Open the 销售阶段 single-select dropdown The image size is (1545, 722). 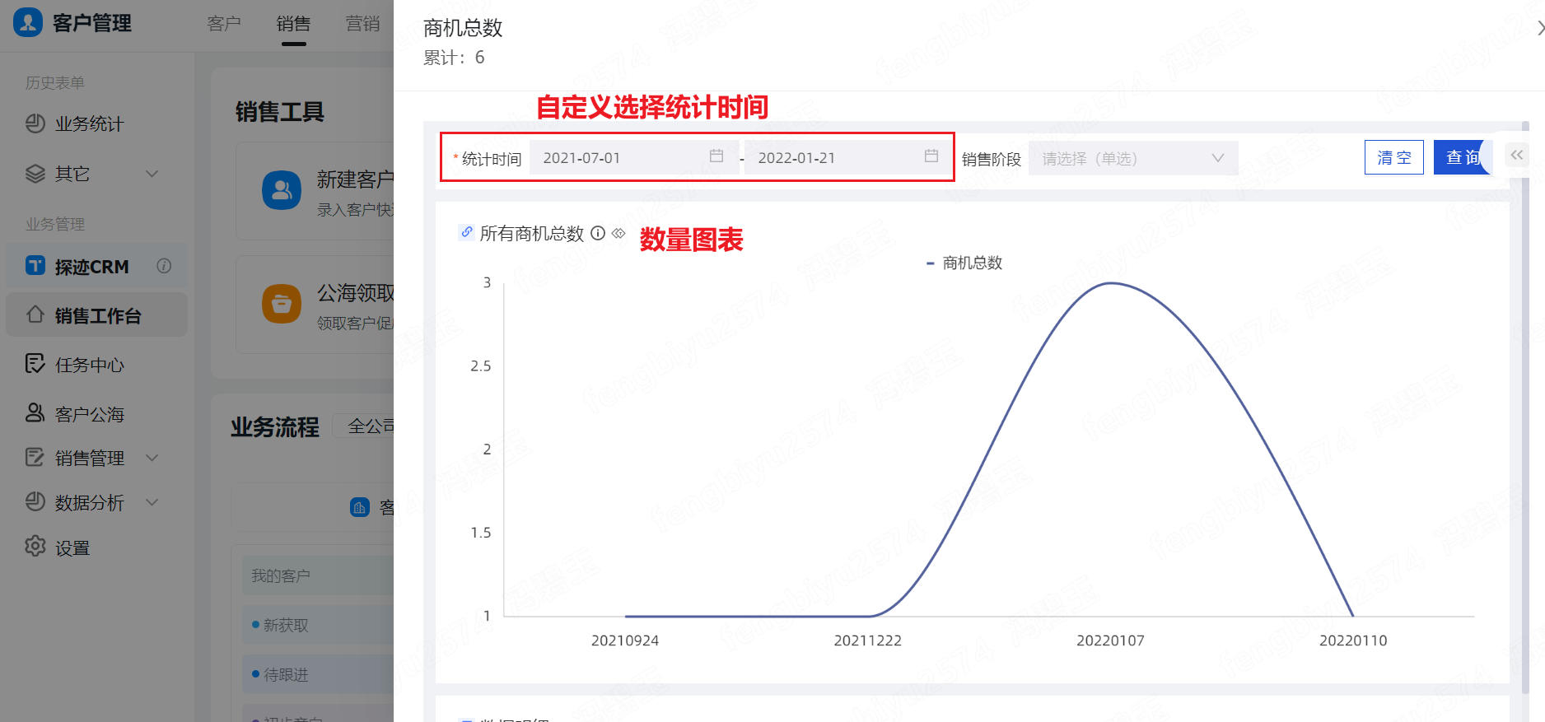1133,158
